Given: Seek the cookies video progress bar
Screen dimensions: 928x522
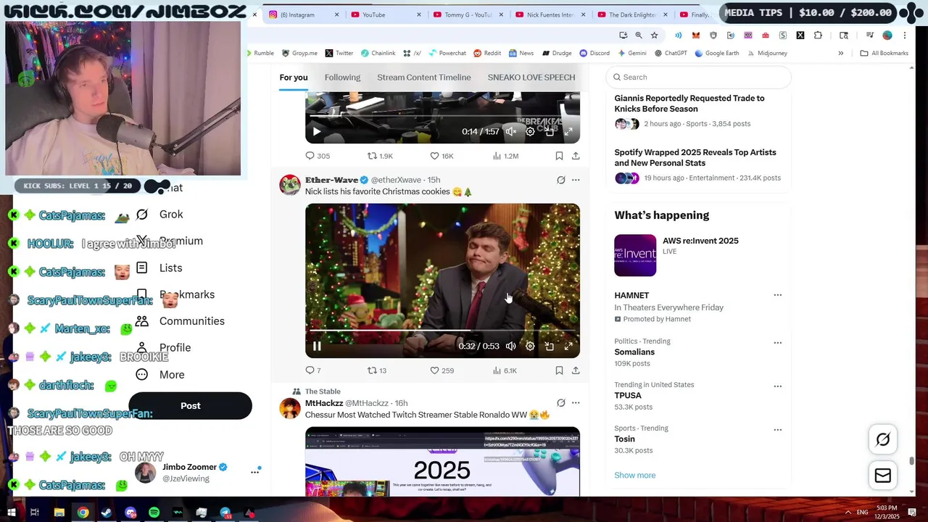Looking at the screenshot, I should (442, 331).
